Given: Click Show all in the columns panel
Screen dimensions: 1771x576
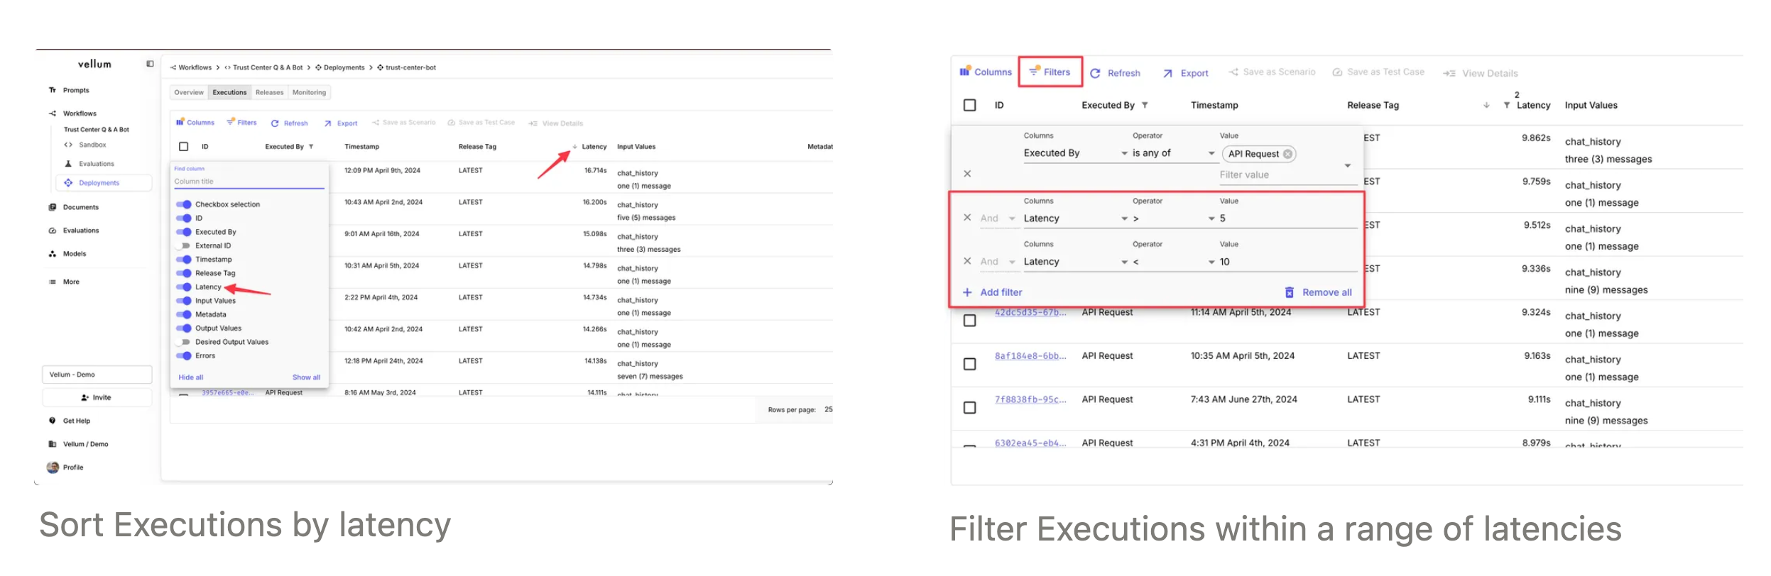Looking at the screenshot, I should (306, 377).
